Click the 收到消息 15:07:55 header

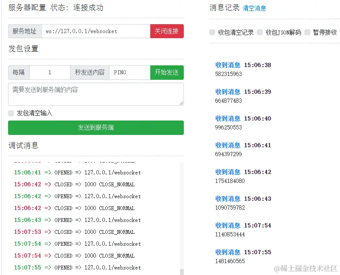(243, 252)
